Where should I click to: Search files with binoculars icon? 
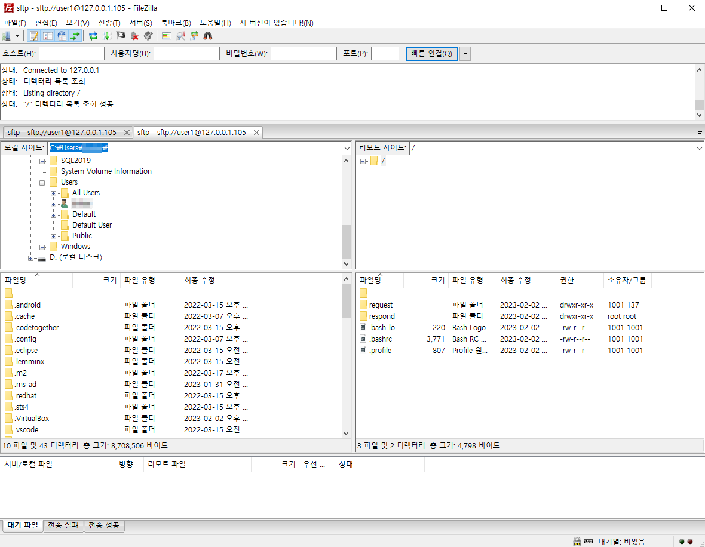(x=208, y=36)
